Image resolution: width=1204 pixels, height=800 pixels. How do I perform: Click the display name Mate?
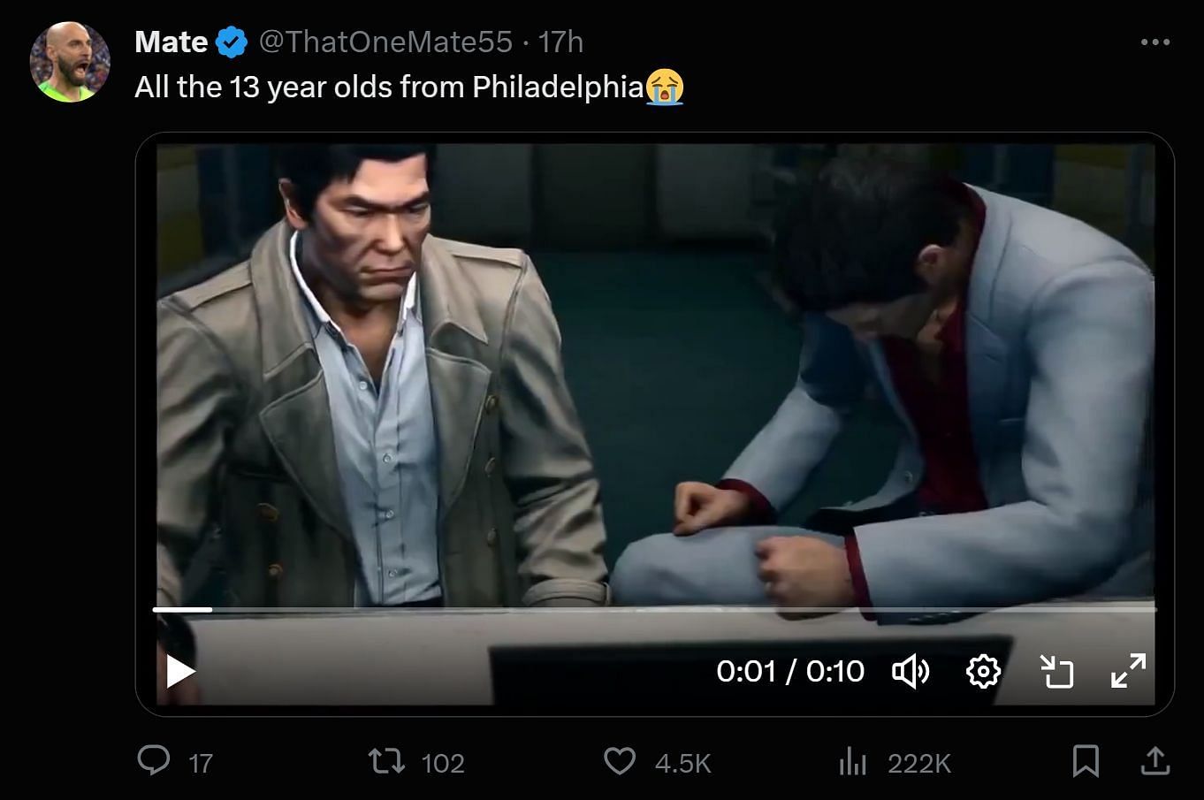tap(171, 42)
